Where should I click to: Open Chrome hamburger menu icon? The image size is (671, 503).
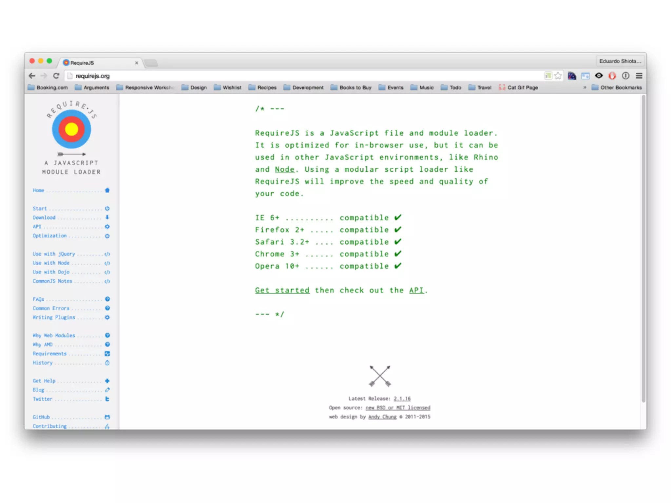tap(639, 76)
